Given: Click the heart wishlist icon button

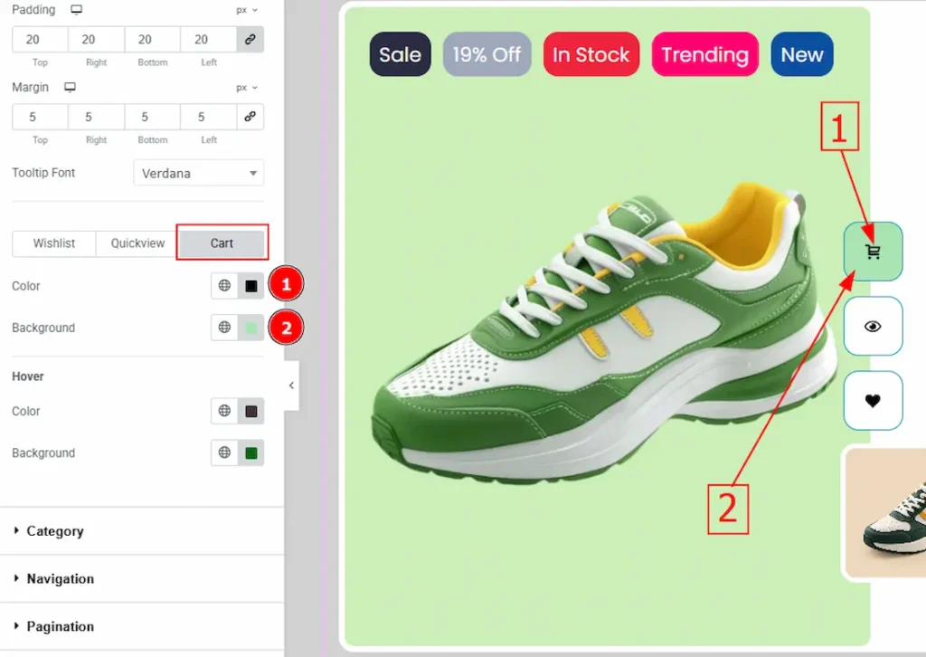Looking at the screenshot, I should 873,401.
